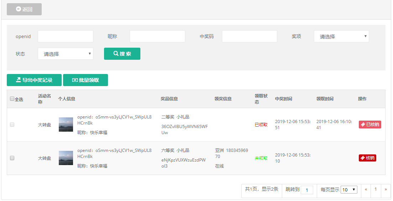Click the red 核销 button

(x=367, y=158)
